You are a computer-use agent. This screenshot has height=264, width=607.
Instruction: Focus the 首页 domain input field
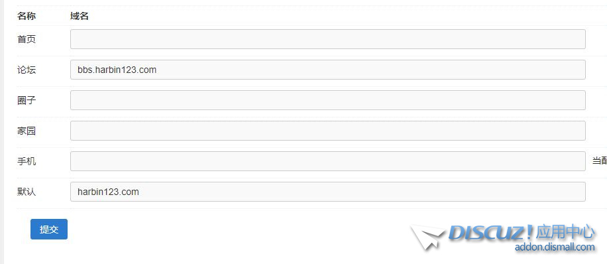point(327,39)
